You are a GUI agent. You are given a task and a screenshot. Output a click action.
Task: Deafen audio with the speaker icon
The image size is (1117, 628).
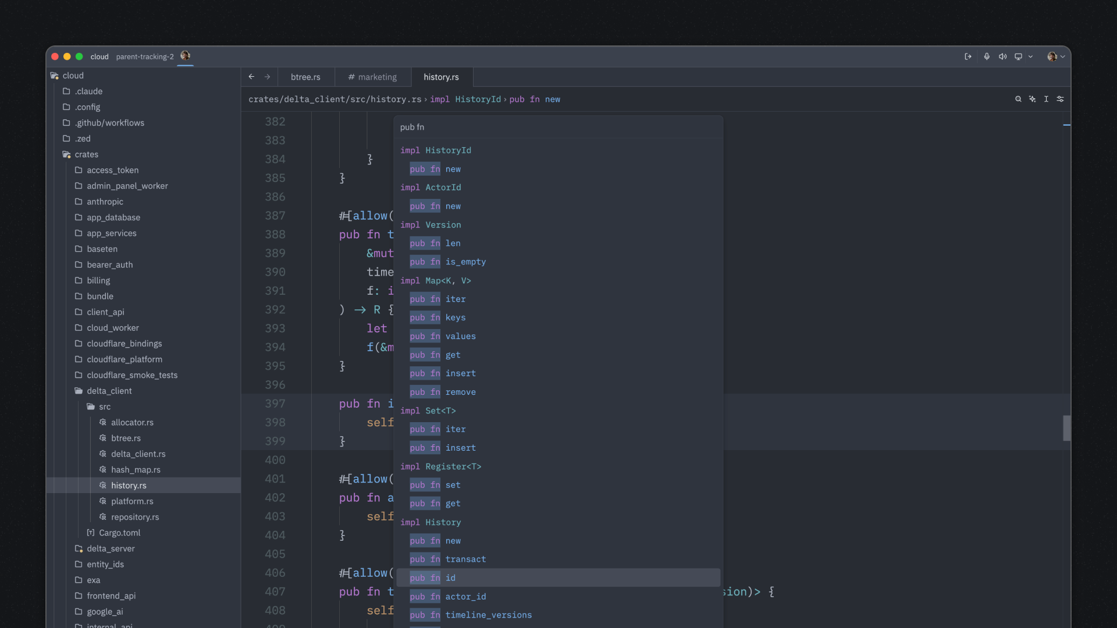pyautogui.click(x=1002, y=56)
